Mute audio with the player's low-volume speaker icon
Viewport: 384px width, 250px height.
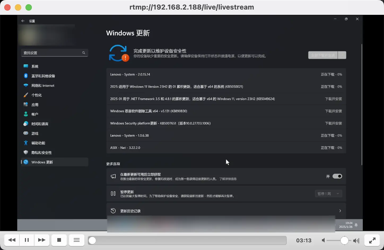click(323, 240)
